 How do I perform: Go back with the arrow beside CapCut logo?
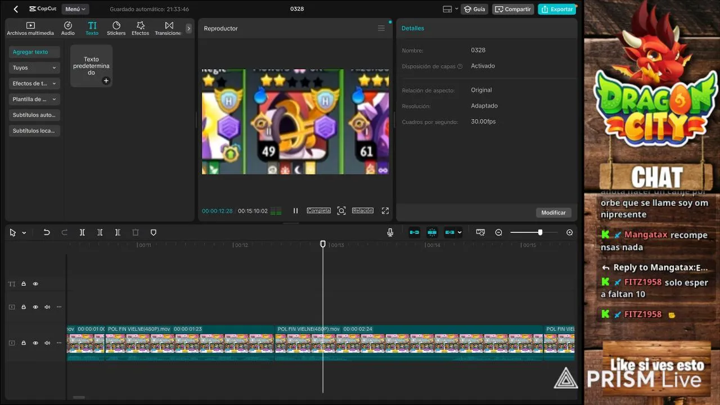[x=16, y=9]
